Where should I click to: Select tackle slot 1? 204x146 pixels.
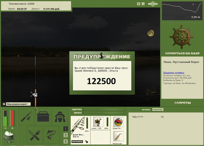[x=66, y=129]
